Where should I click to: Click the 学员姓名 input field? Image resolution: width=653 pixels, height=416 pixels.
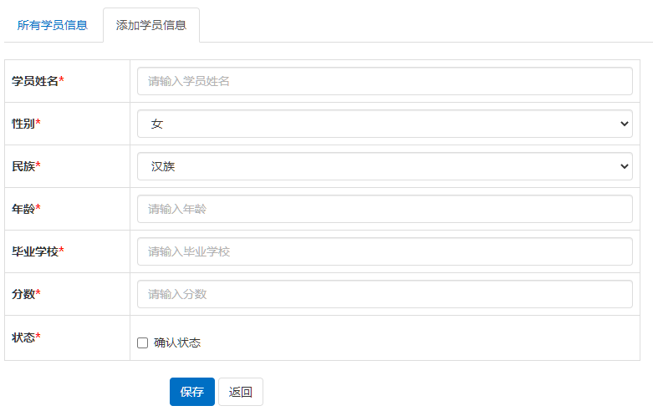point(385,81)
